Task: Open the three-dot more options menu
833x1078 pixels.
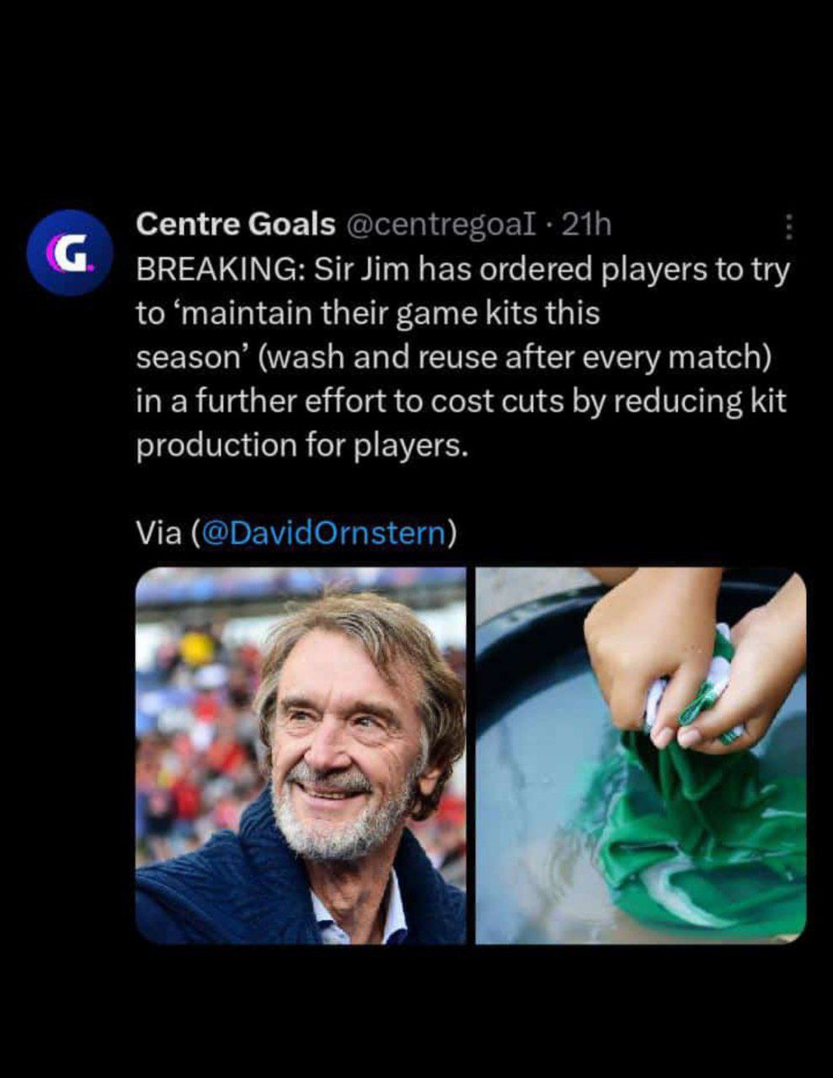Action: coord(788,227)
